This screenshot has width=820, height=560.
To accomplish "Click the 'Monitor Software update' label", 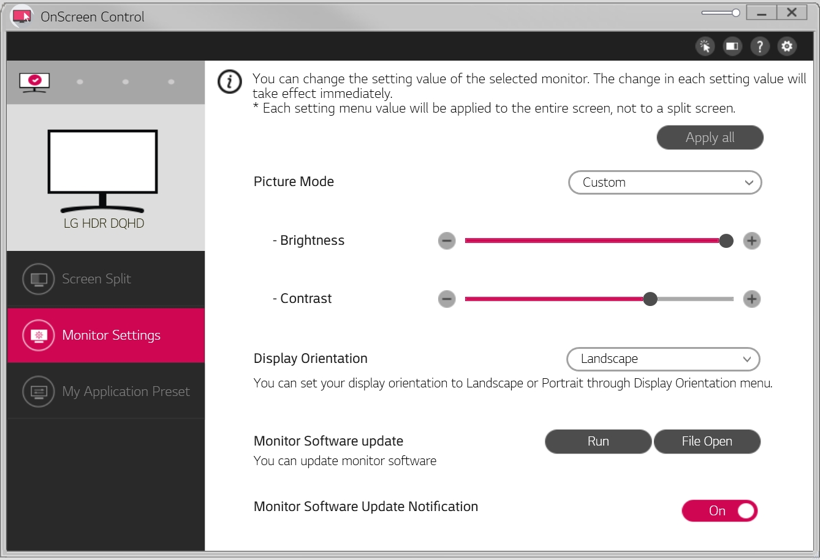I will pos(328,441).
